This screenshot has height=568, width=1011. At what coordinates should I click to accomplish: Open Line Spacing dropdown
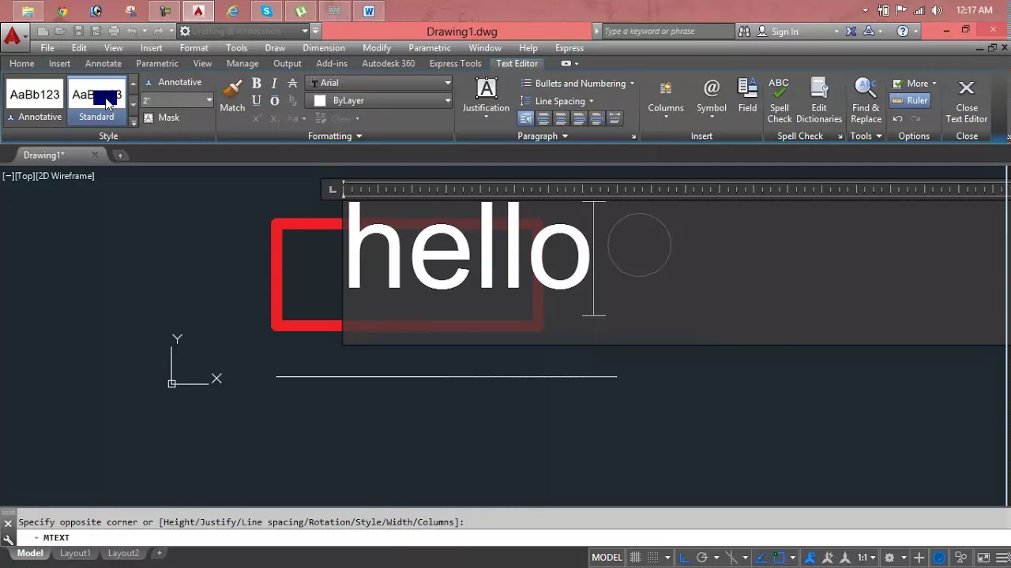[557, 101]
